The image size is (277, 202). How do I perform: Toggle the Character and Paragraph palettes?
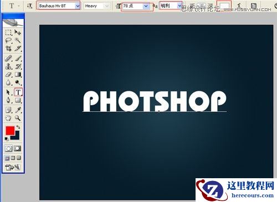[254, 6]
